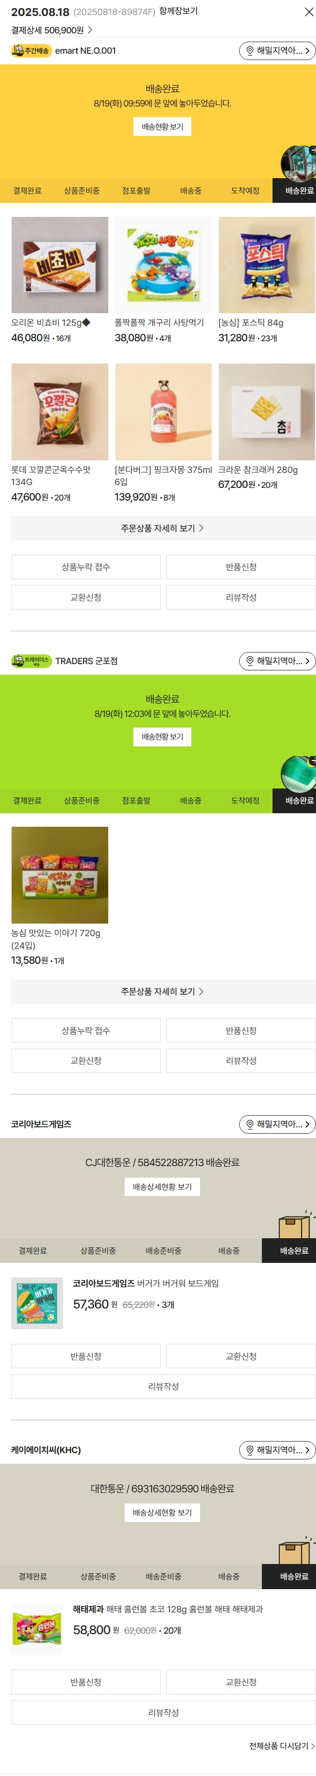Open the 포스틱 84g product image
The width and height of the screenshot is (316, 1776).
click(266, 265)
